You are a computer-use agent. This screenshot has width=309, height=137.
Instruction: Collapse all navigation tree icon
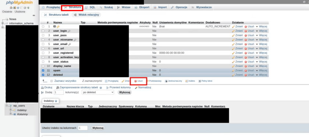coord(34,15)
